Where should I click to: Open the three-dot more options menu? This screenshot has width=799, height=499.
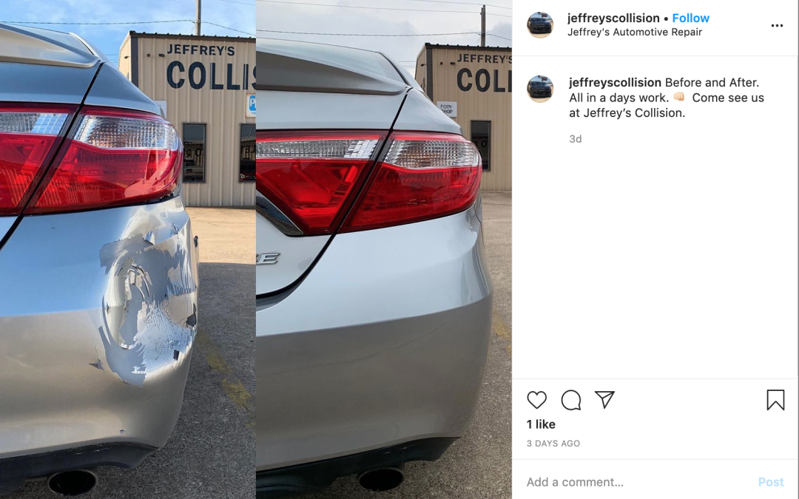(777, 25)
